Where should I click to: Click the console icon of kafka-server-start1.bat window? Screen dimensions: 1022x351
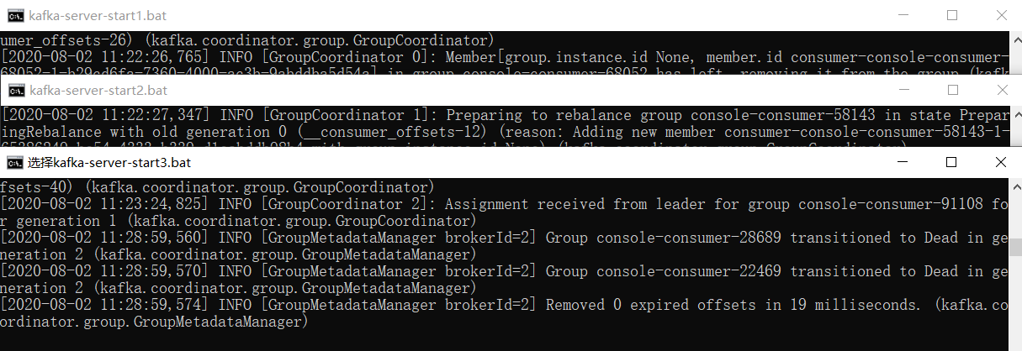(13, 15)
